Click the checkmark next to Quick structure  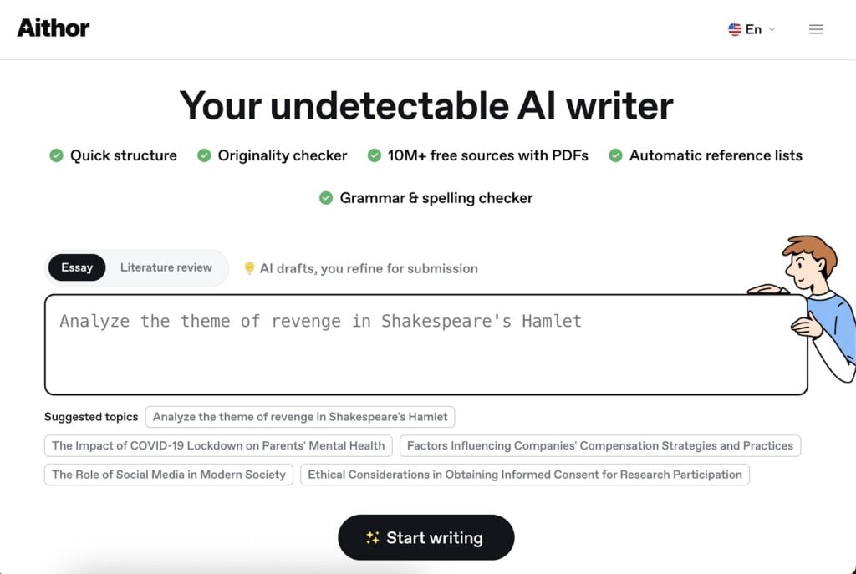(x=57, y=155)
